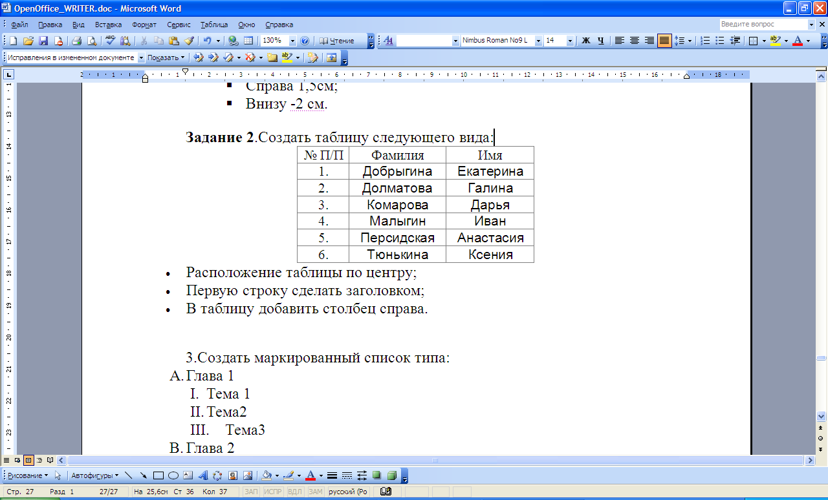Open the Вставка menu
Image resolution: width=828 pixels, height=500 pixels.
tap(108, 25)
